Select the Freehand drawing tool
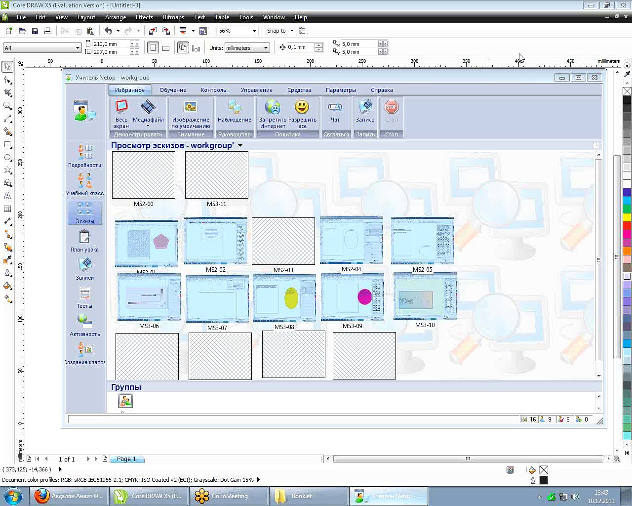The height and width of the screenshot is (506, 632). point(8,119)
